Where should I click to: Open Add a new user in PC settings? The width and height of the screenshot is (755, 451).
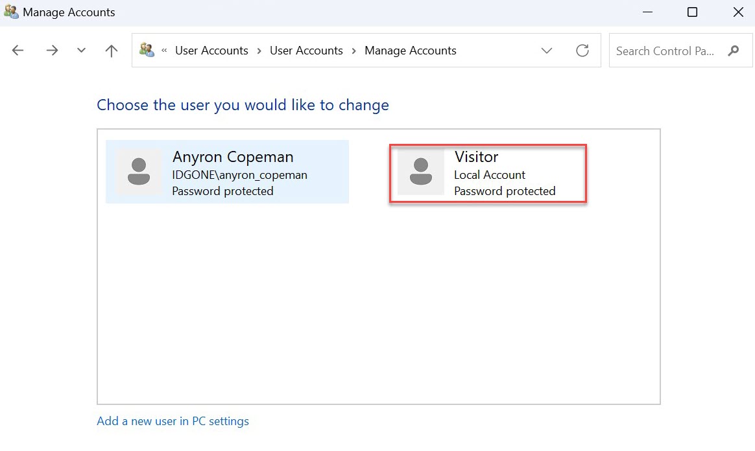tap(173, 421)
